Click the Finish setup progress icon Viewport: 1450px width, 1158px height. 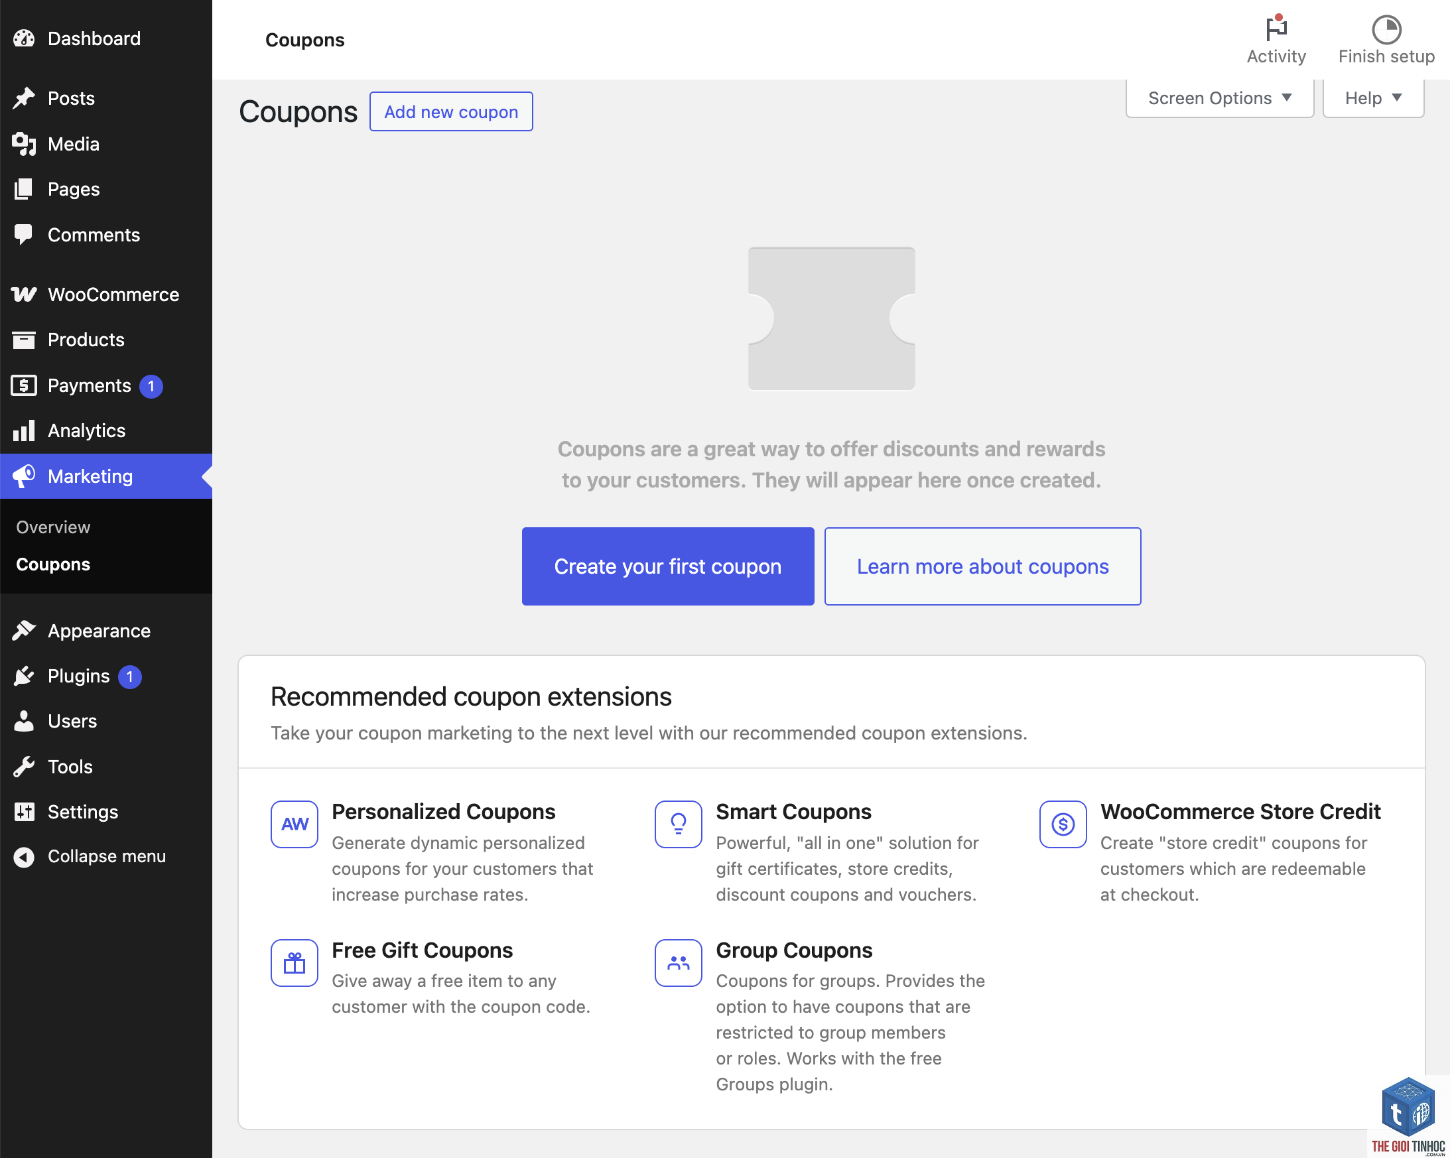coord(1386,30)
